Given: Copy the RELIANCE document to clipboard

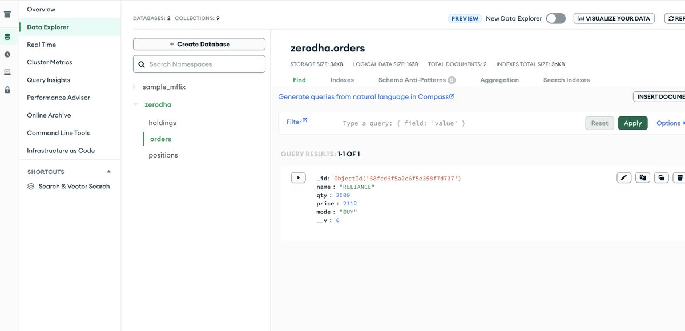Looking at the screenshot, I should pos(643,177).
